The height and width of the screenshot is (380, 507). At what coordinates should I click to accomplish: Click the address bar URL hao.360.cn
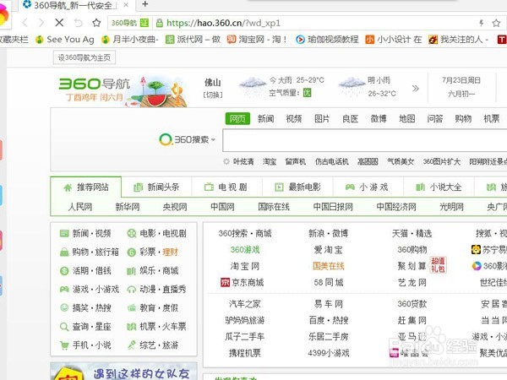click(x=223, y=23)
